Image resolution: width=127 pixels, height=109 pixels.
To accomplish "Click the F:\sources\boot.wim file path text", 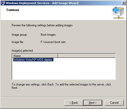I will coord(53,42).
